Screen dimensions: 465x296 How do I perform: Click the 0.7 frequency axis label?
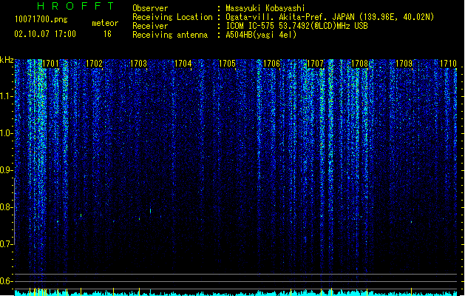(x=6, y=244)
